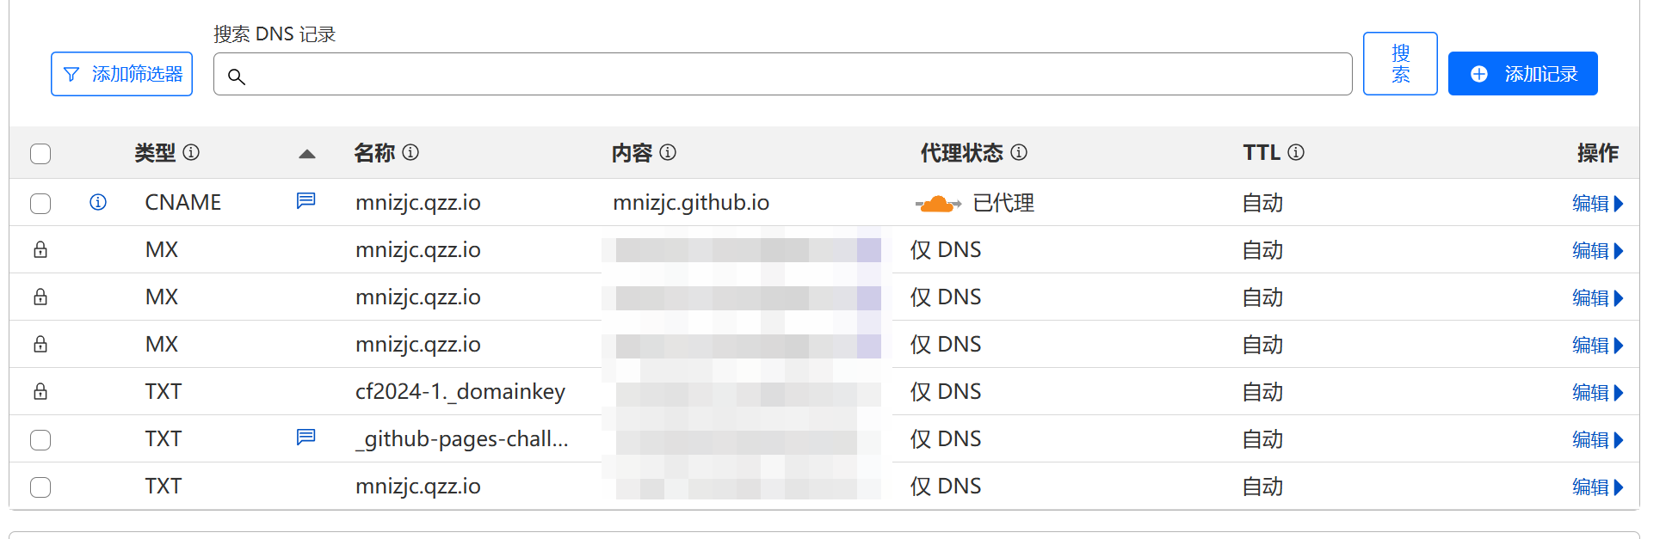Click the blue 添加记录 button
1666x539 pixels.
[1523, 74]
